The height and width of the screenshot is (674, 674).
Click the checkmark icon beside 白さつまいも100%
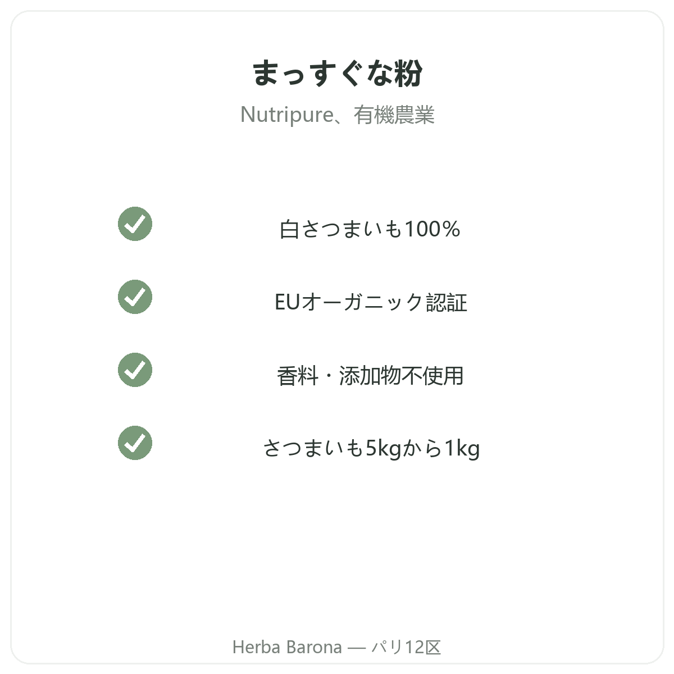[x=135, y=224]
